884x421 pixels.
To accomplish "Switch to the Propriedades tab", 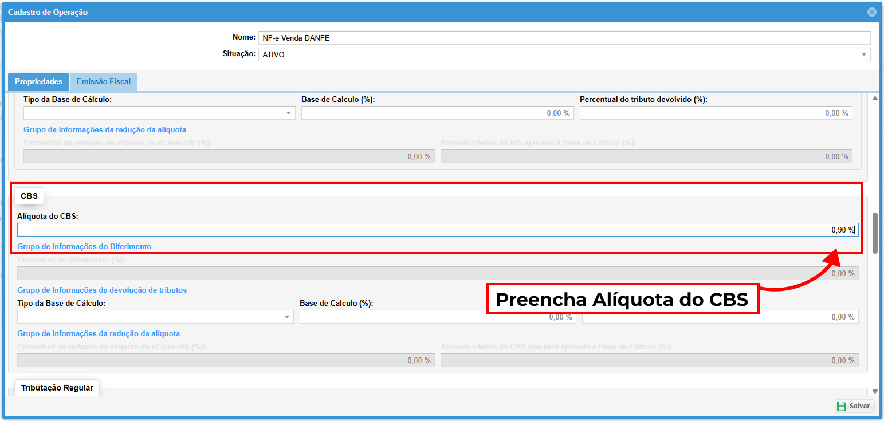I will pos(38,82).
